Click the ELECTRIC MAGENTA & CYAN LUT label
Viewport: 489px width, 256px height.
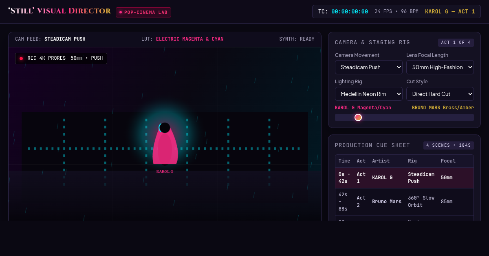pos(189,39)
